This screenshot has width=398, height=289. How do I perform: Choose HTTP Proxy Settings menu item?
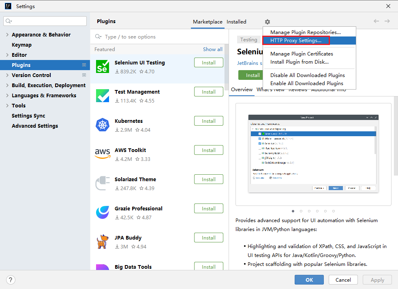coord(309,41)
